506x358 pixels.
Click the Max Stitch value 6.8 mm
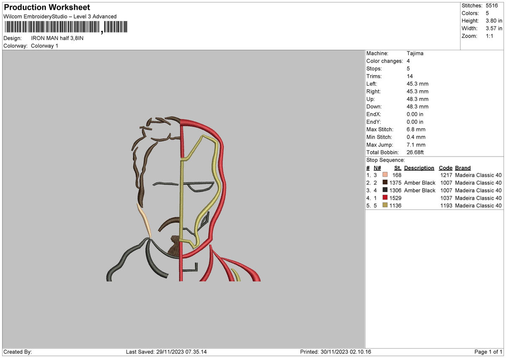coord(416,130)
